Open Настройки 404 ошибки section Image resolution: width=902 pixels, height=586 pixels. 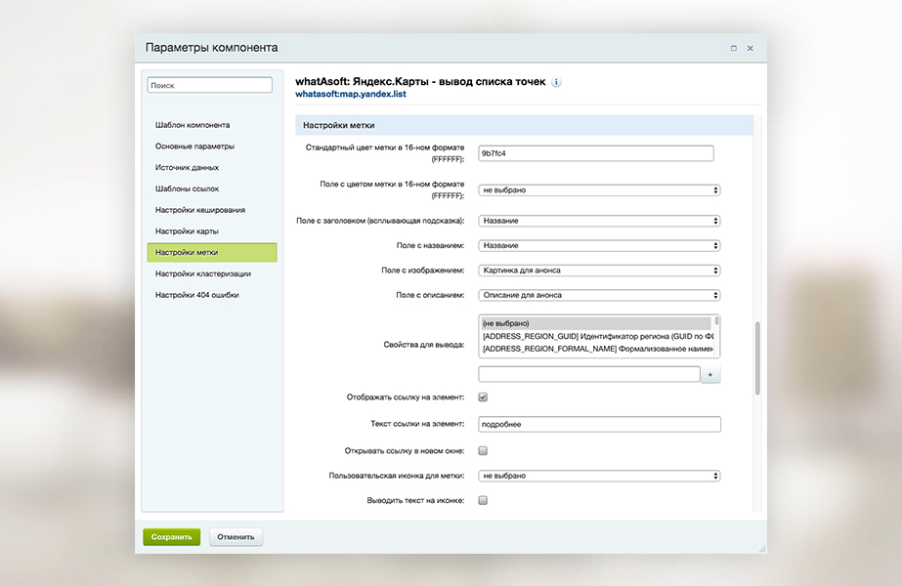click(x=196, y=295)
